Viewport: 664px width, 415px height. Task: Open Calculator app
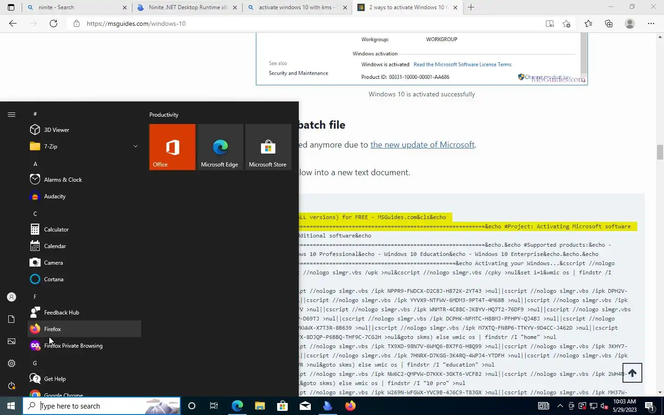pos(84,230)
